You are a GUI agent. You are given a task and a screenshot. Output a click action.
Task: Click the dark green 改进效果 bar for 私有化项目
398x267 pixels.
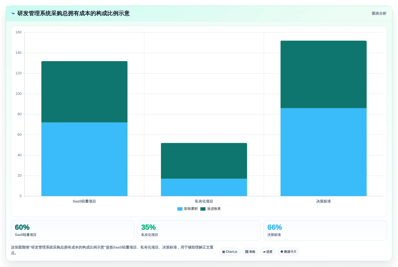(204, 161)
